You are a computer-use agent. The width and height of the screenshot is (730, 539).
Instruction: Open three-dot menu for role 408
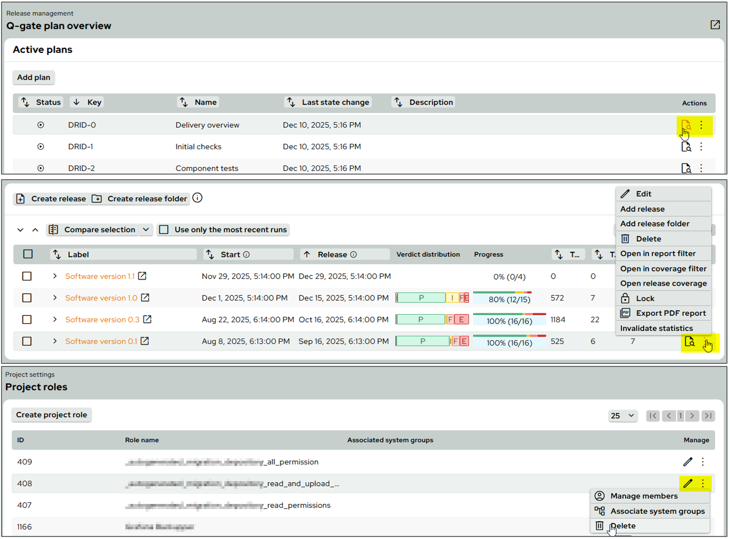[703, 484]
